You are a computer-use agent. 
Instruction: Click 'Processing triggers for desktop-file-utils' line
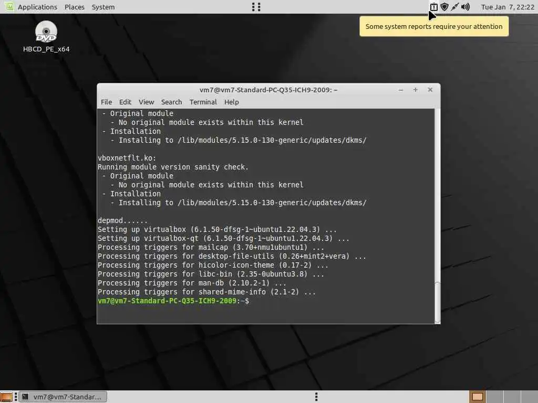click(x=232, y=256)
